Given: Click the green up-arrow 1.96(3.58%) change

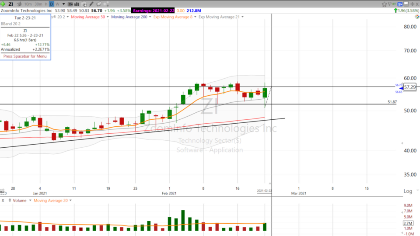Looking at the screenshot, I should click(406, 10).
